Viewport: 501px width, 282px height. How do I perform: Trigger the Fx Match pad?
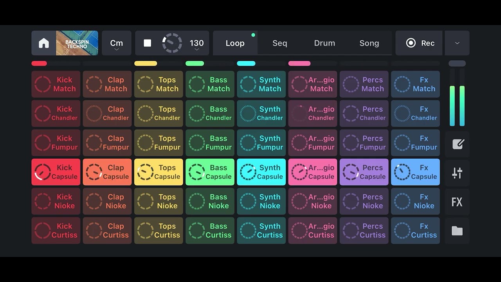[x=415, y=84]
